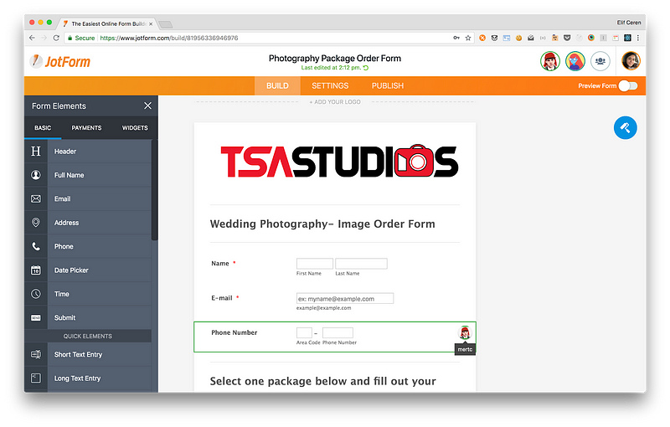Open the user profile photo menu
670x427 pixels.
coord(631,60)
